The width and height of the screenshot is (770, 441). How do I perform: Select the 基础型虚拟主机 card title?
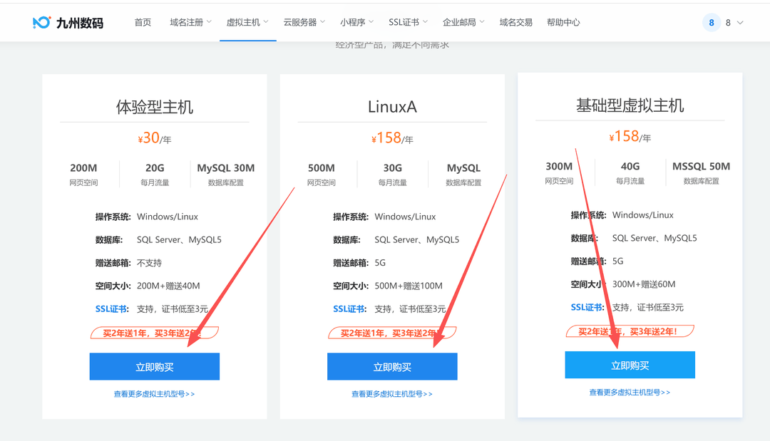pyautogui.click(x=630, y=105)
